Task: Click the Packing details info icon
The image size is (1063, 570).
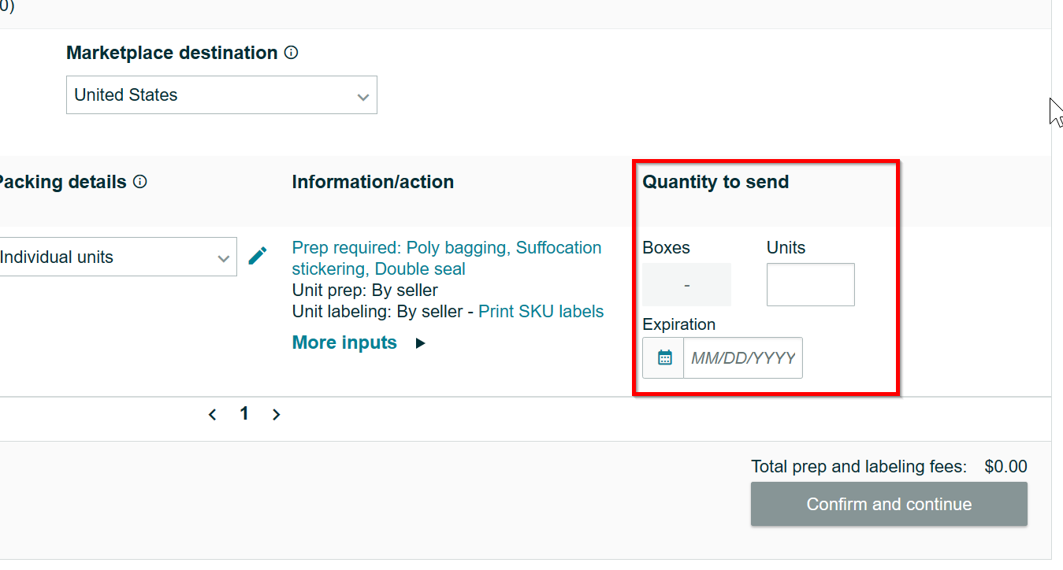Action: point(140,182)
